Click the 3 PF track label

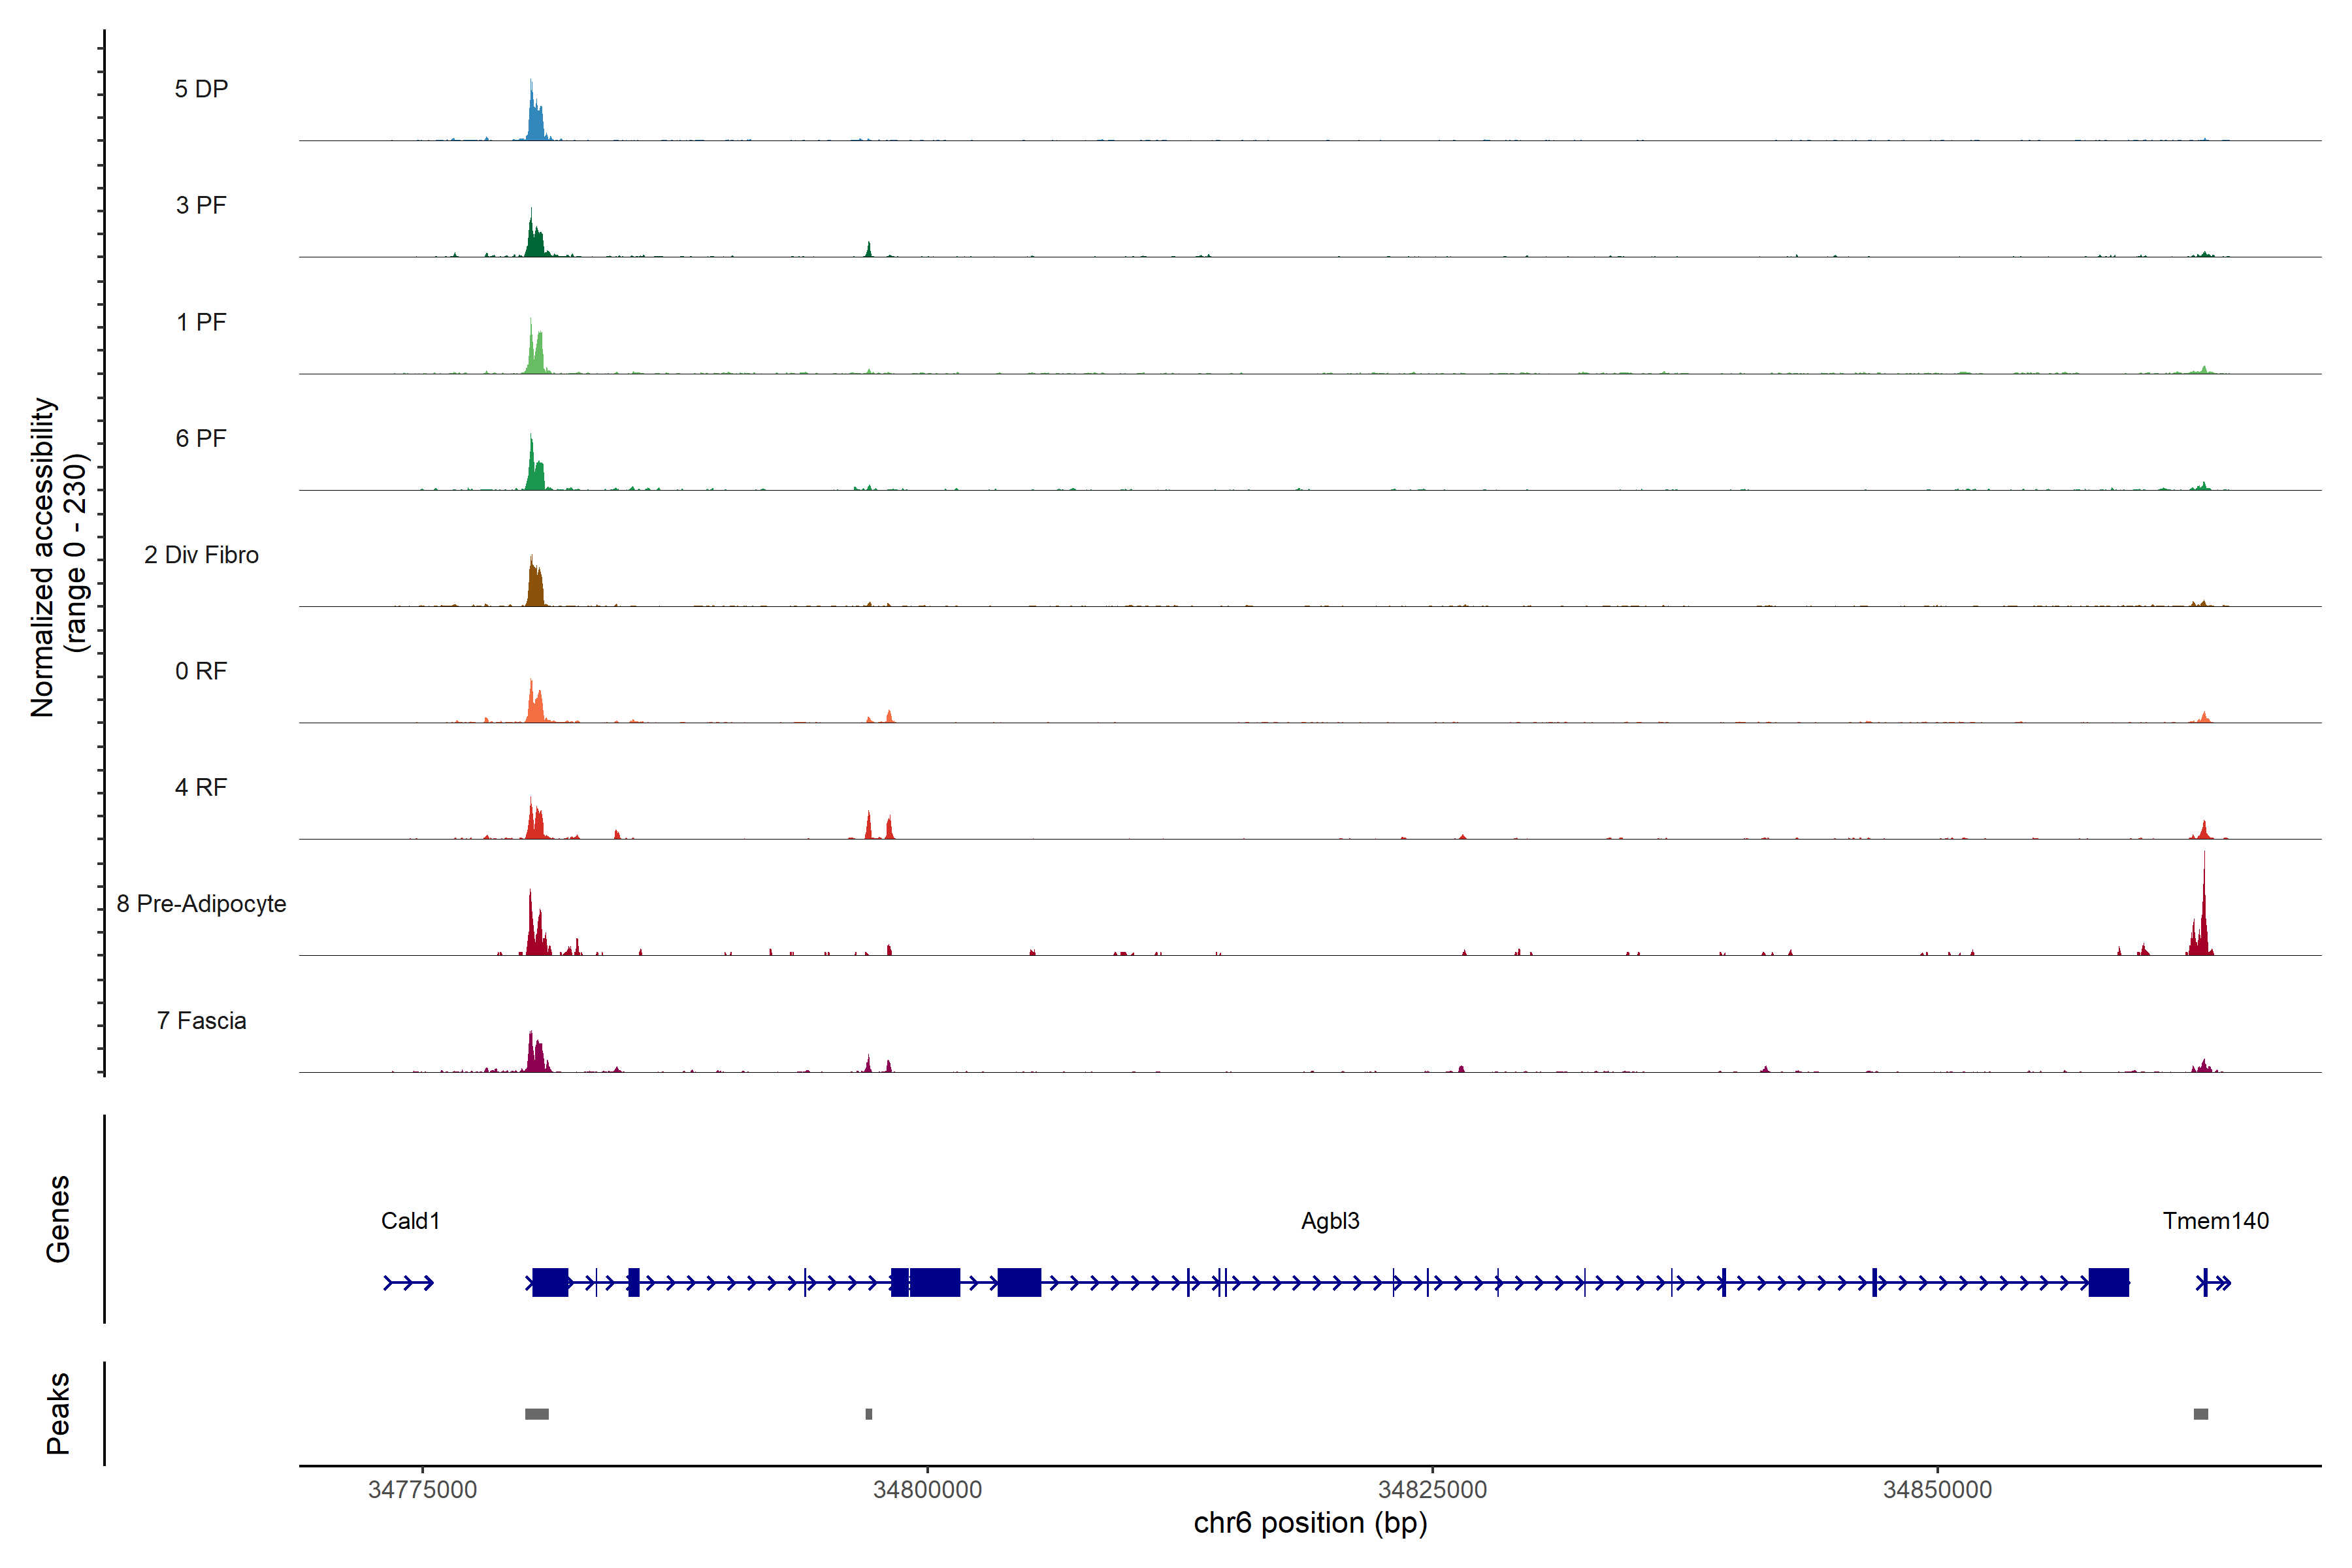coord(201,205)
